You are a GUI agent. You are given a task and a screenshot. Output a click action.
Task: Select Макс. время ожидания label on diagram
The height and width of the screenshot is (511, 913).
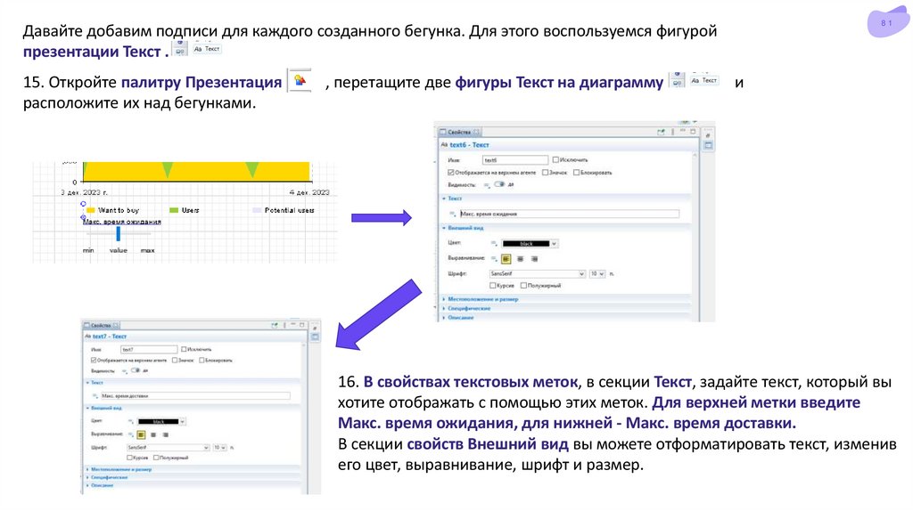point(121,222)
